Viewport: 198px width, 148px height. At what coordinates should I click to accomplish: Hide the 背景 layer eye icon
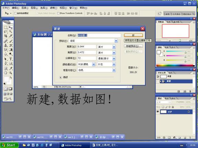point(158,112)
